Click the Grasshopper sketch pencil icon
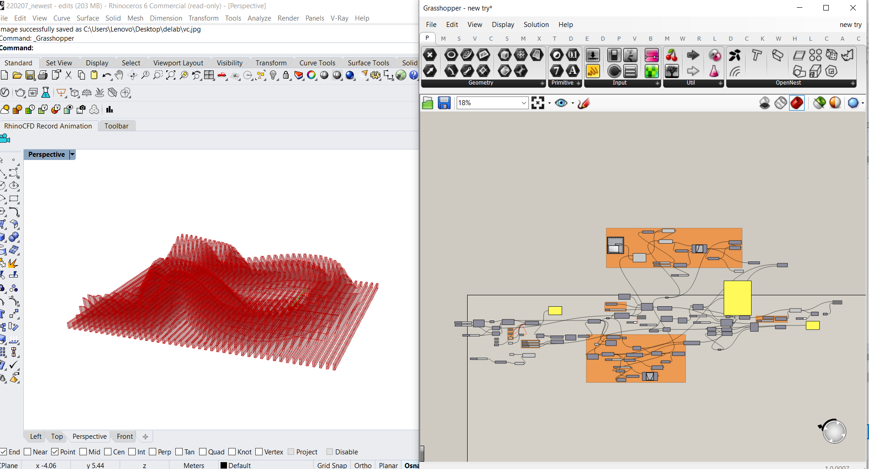Image resolution: width=869 pixels, height=469 pixels. (x=584, y=103)
